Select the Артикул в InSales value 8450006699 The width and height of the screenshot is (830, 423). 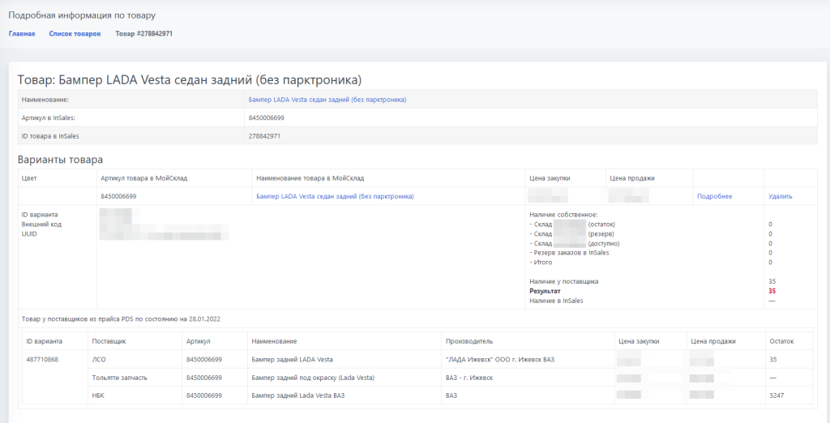point(266,117)
